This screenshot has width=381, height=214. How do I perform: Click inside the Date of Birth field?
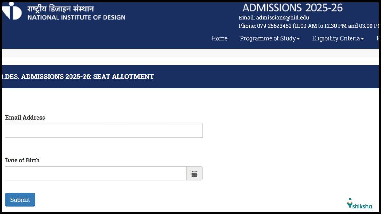click(95, 173)
